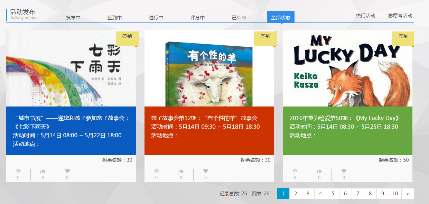Click the view-count eye icon on 七彩下雨天 card
Screen dimensions: 429x204
click(x=18, y=171)
